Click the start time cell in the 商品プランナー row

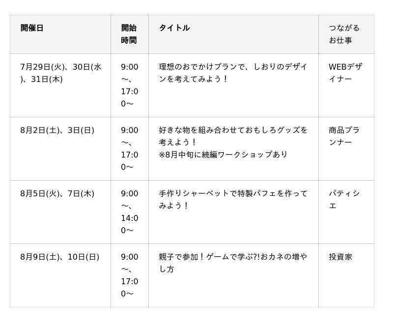tap(130, 148)
